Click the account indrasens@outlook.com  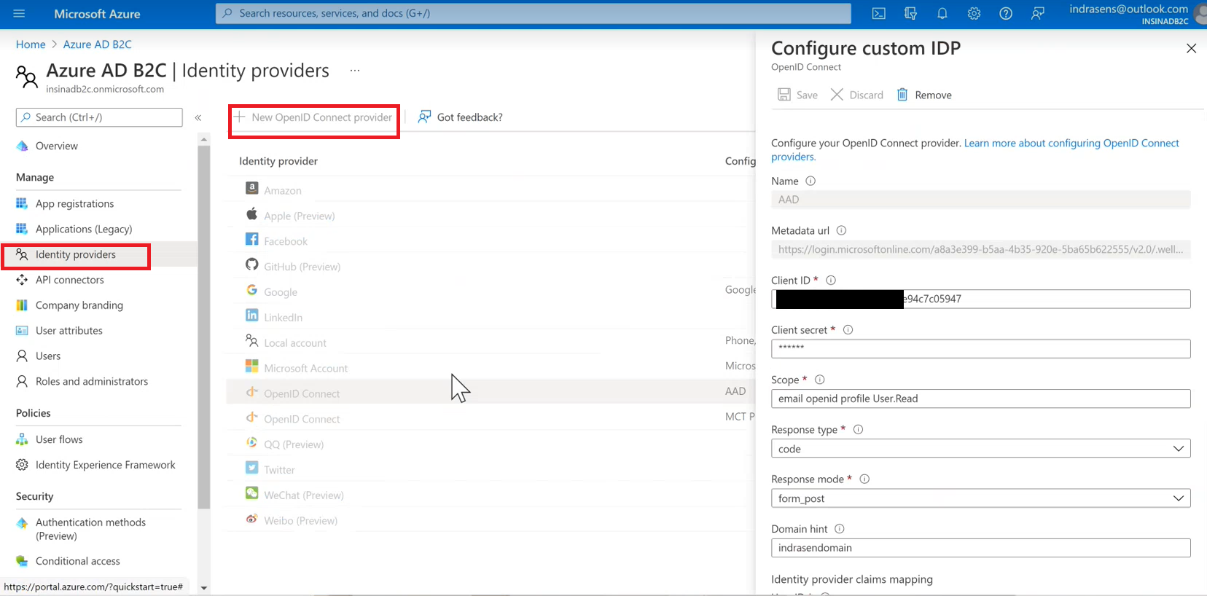coord(1129,14)
